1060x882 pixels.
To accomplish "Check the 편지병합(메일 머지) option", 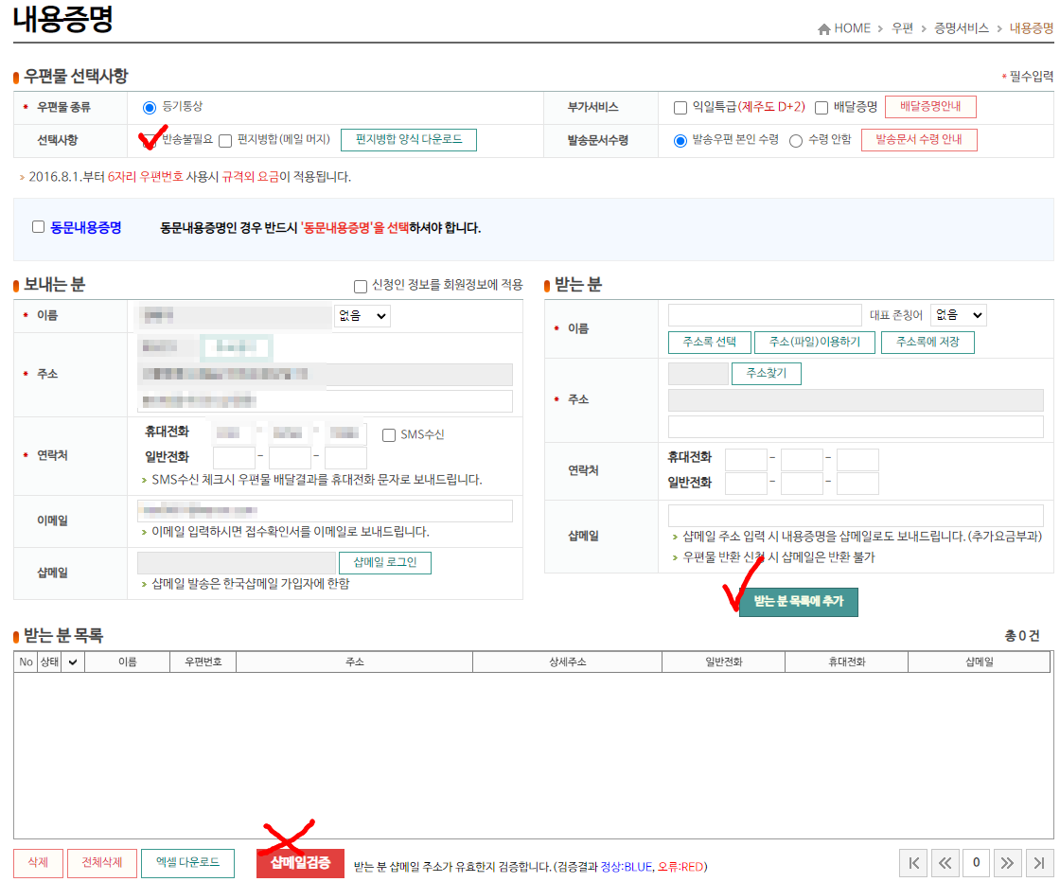I will click(226, 141).
